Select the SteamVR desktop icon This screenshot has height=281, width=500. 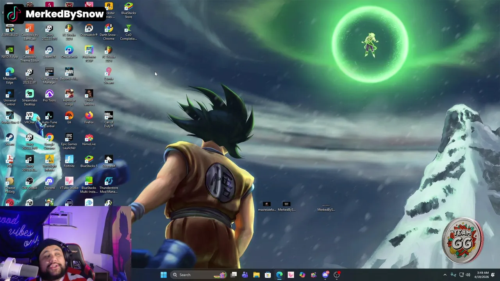coord(49,53)
